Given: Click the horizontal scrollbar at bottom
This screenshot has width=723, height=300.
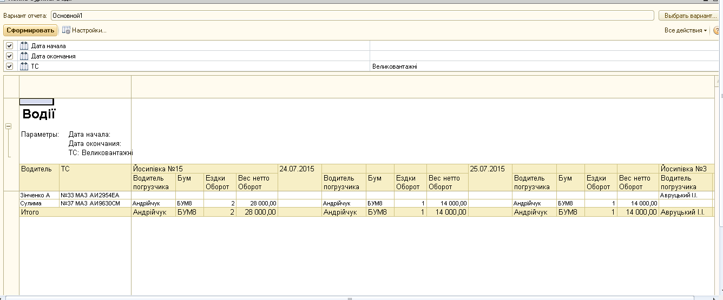Looking at the screenshot, I should (x=349, y=298).
